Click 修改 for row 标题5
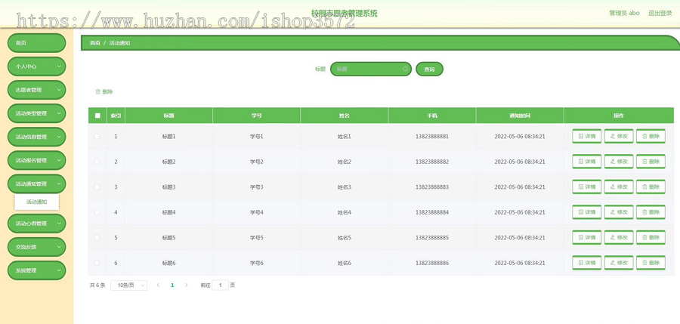The width and height of the screenshot is (680, 324). coord(619,237)
